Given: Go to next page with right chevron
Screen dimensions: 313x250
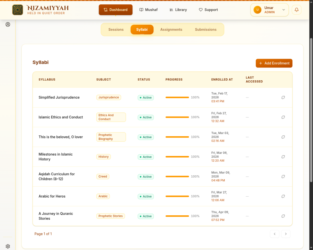Looking at the screenshot, I should [x=286, y=234].
